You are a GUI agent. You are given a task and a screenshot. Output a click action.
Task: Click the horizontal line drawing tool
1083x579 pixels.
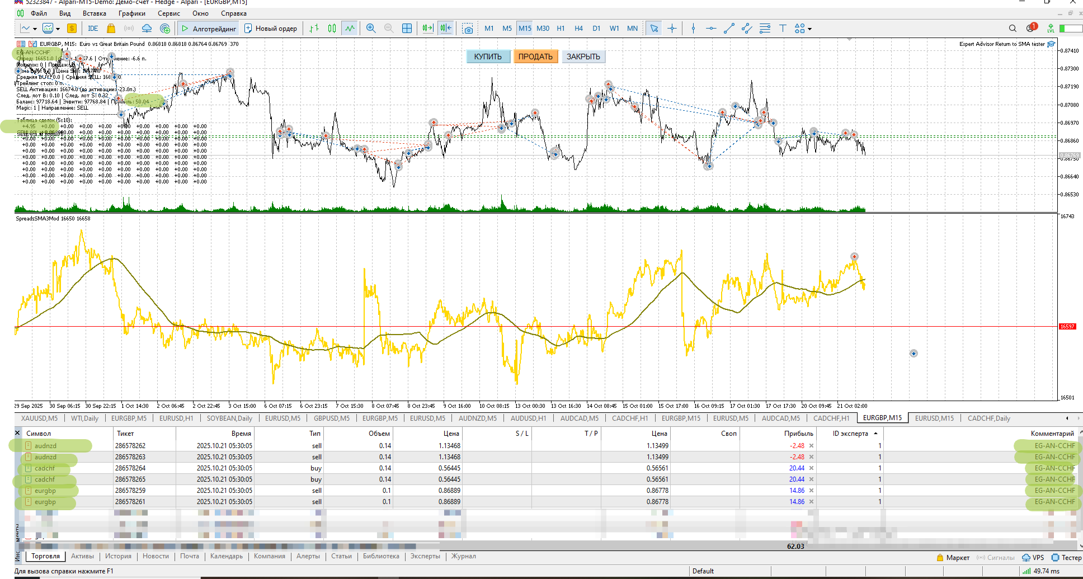710,29
